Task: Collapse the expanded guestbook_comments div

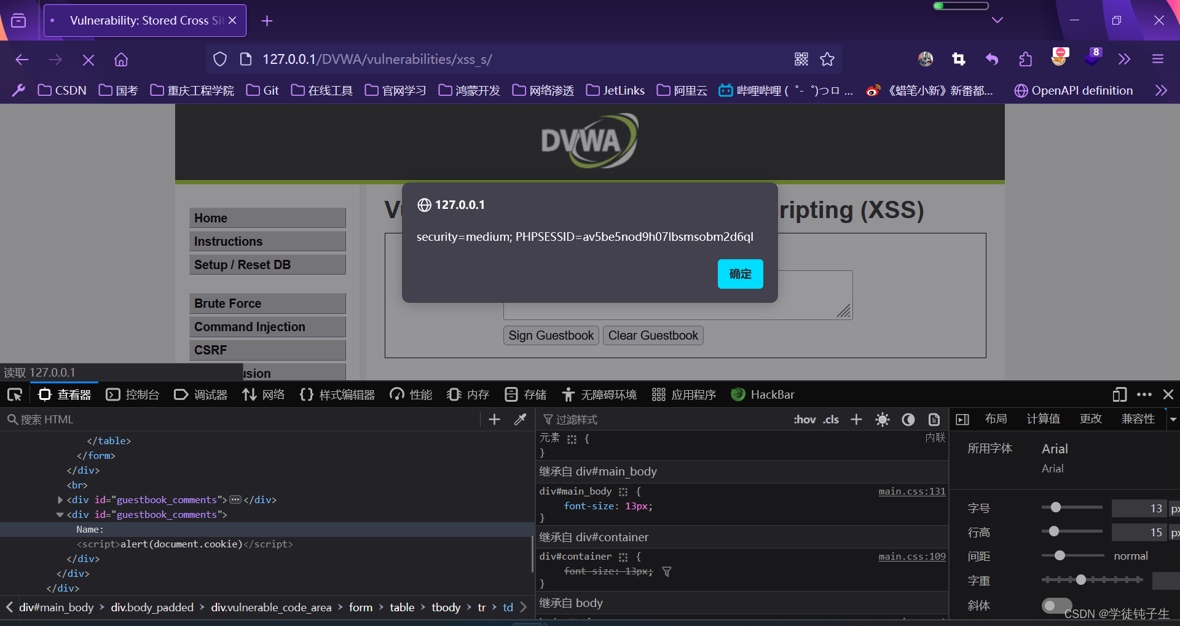Action: coord(60,515)
